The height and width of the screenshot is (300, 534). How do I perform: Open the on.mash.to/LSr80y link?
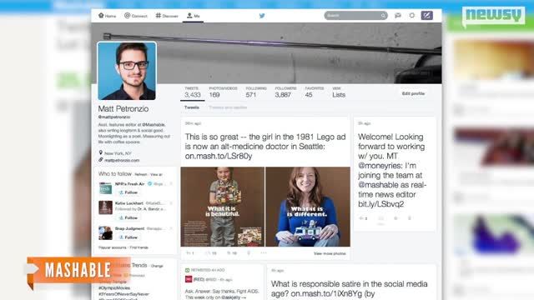point(219,156)
